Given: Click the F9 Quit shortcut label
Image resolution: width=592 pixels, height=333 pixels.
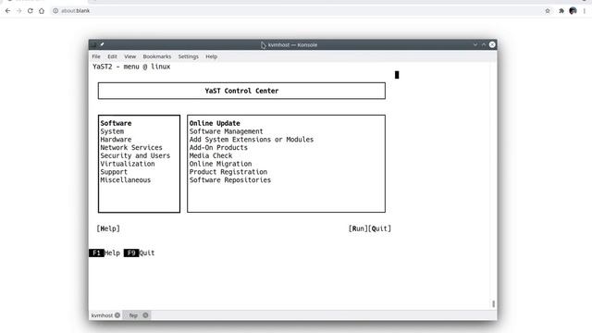Looking at the screenshot, I should coord(140,253).
